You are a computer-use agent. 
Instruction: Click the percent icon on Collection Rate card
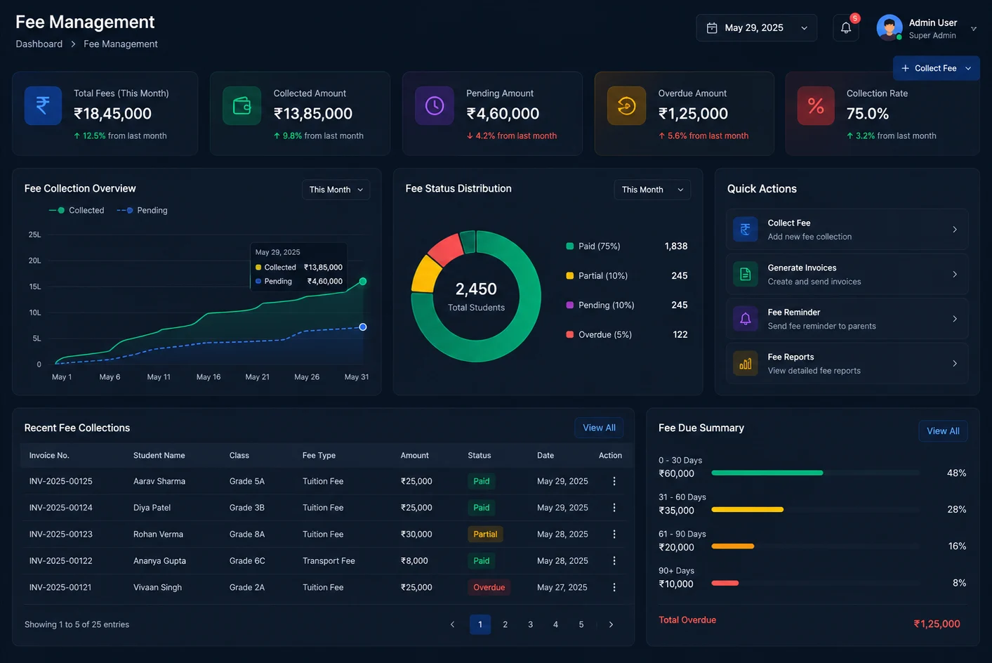[x=816, y=105]
